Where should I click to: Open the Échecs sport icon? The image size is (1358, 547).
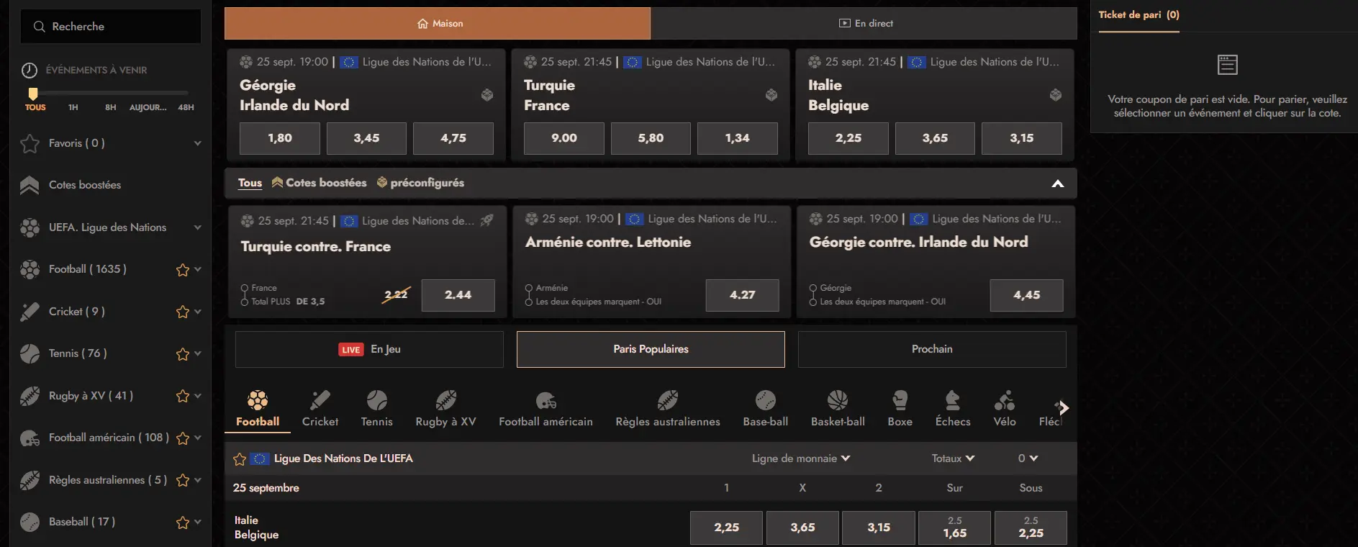coord(952,401)
